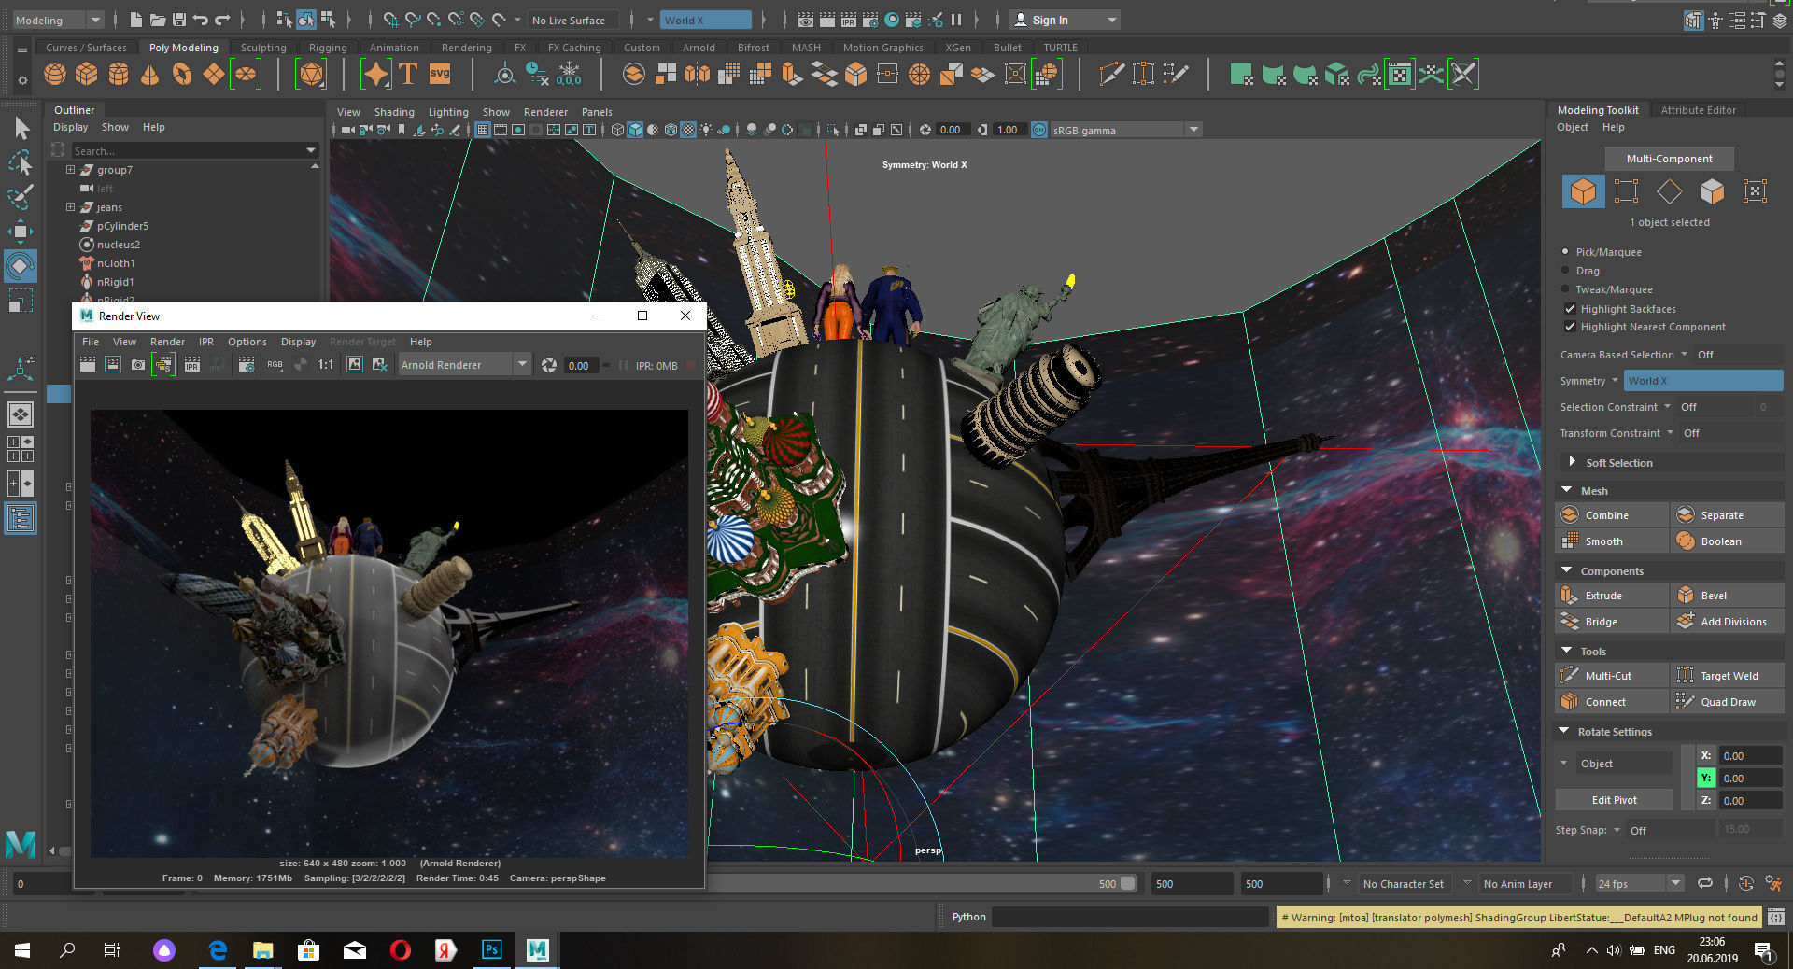Click the Multi-Component button
This screenshot has height=969, width=1793.
[1669, 159]
